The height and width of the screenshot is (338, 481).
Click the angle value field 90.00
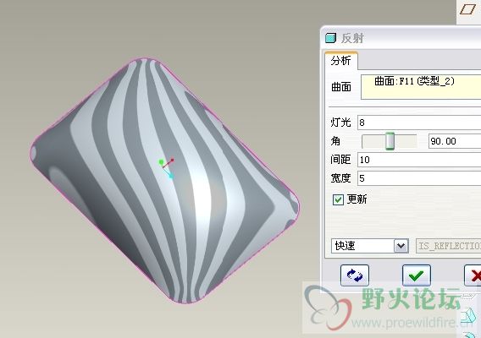point(455,141)
